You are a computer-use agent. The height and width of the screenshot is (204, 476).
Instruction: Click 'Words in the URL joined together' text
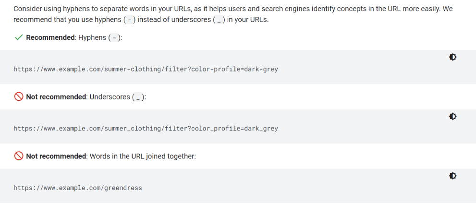coord(143,156)
